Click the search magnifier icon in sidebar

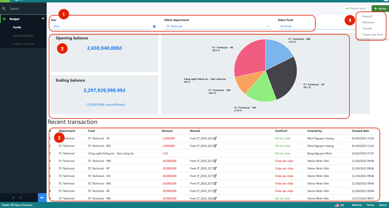pyautogui.click(x=4, y=9)
